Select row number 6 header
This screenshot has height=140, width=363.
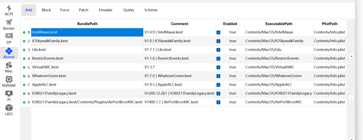26,76
